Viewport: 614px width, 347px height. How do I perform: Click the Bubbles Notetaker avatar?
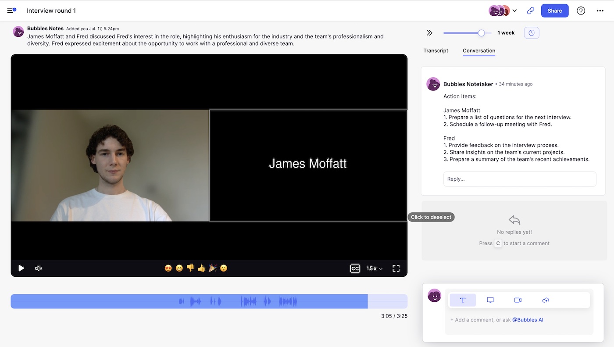click(433, 84)
